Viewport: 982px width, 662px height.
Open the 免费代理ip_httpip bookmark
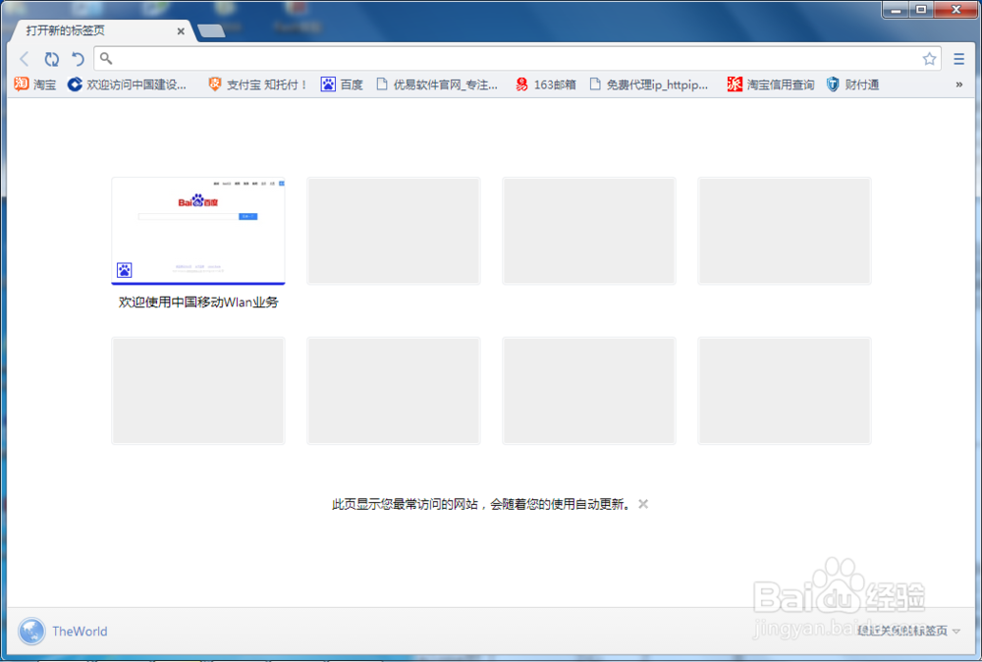click(x=649, y=83)
